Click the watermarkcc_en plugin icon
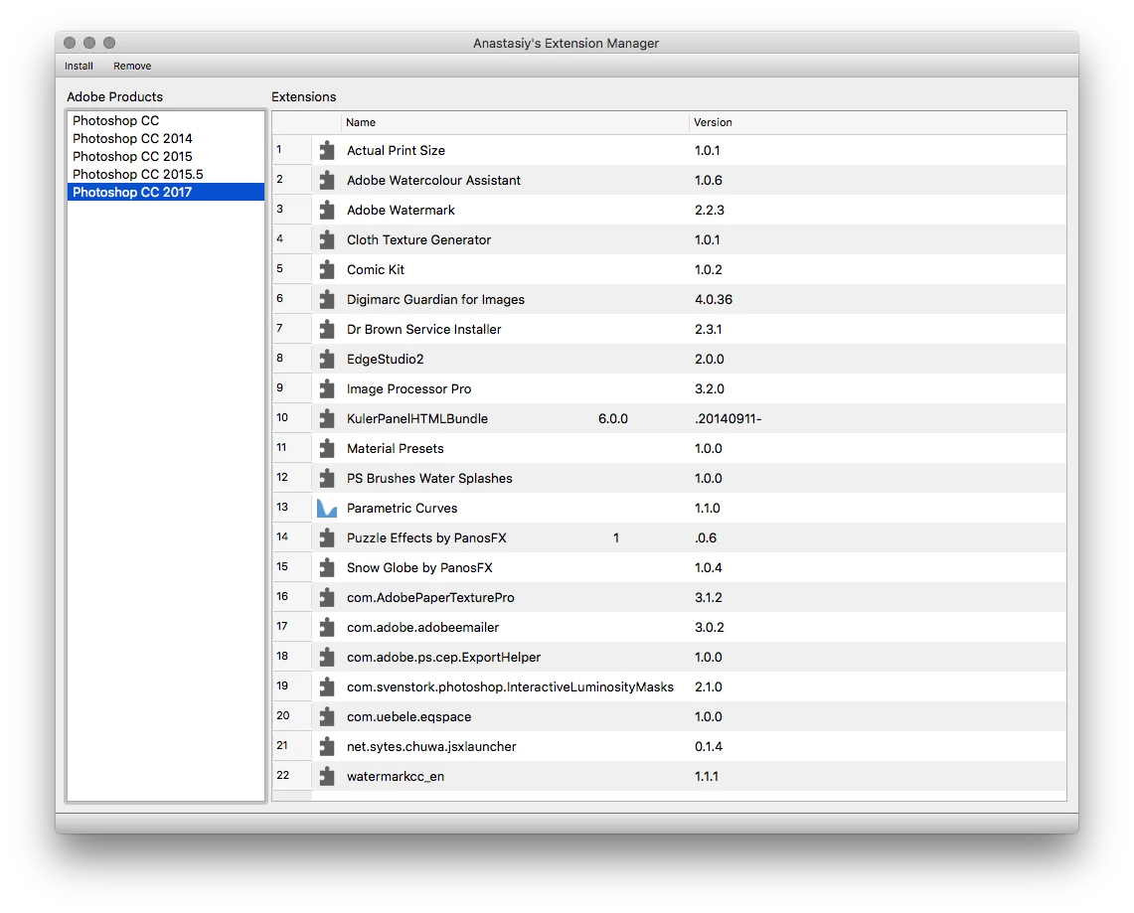1134x913 pixels. point(327,776)
